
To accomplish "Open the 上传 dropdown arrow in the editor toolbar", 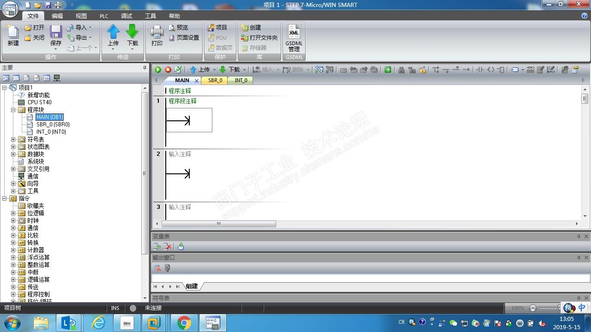I will (x=214, y=70).
